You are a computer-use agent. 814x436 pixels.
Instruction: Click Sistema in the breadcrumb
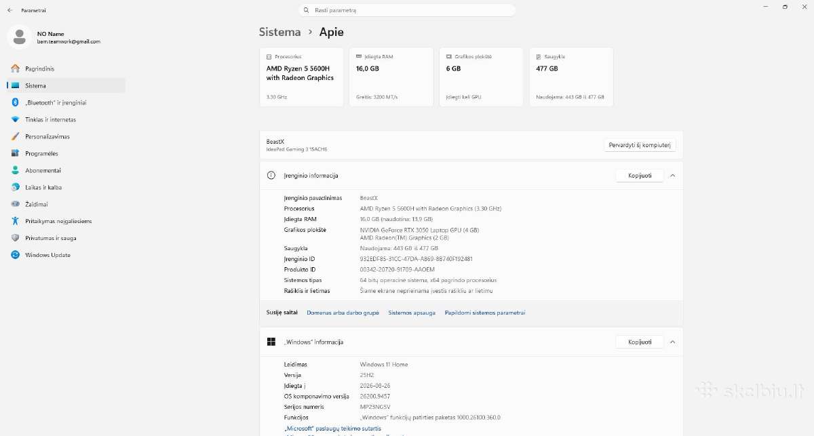pyautogui.click(x=279, y=32)
